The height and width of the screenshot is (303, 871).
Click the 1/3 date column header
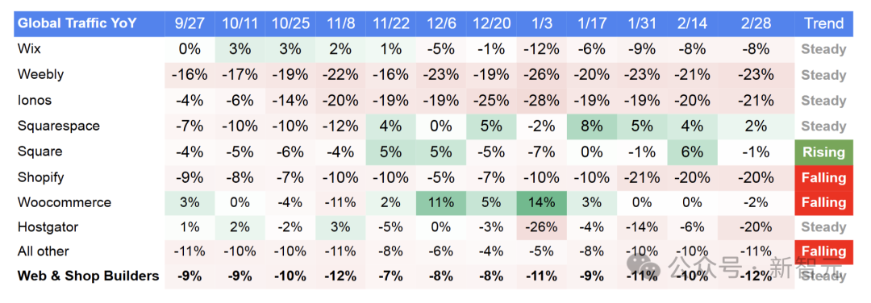point(542,24)
